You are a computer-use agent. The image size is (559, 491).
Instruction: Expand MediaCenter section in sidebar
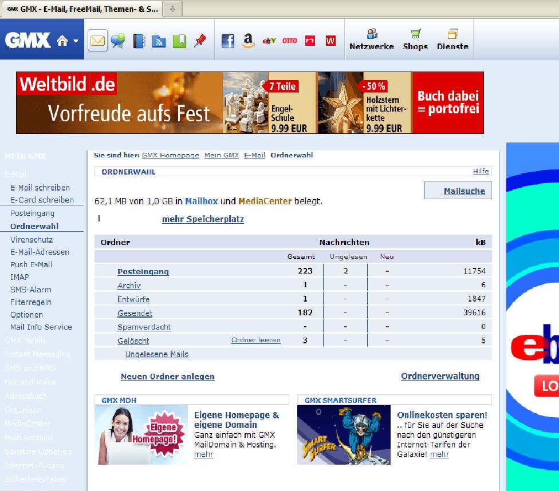[x=27, y=423]
